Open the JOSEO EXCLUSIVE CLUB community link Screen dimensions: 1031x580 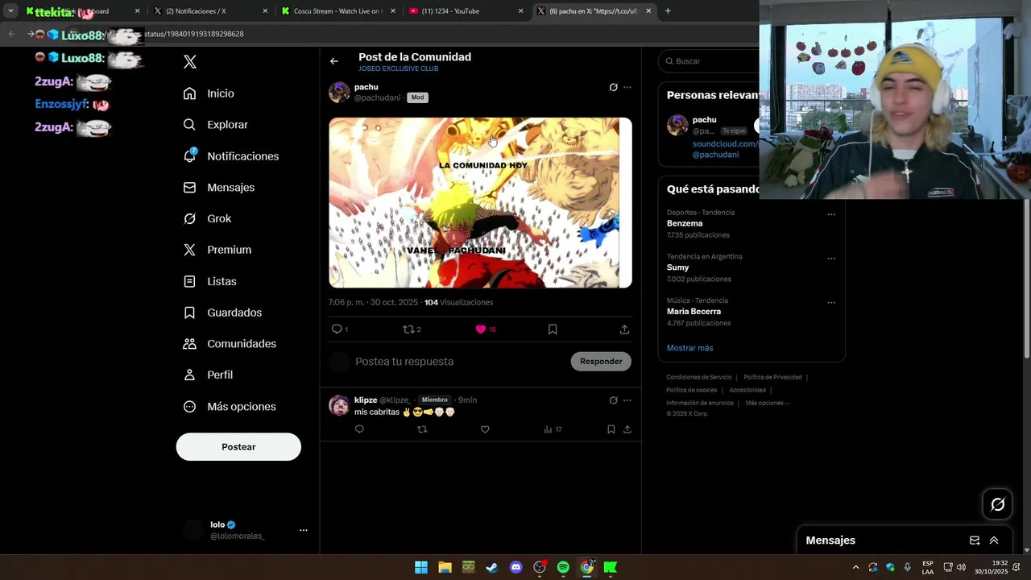click(398, 69)
